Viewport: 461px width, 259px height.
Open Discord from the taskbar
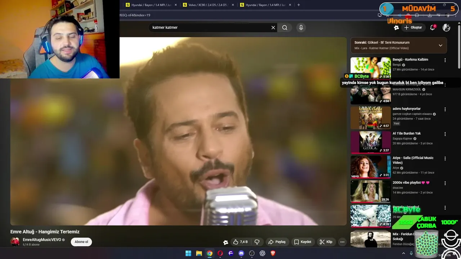pos(241,253)
